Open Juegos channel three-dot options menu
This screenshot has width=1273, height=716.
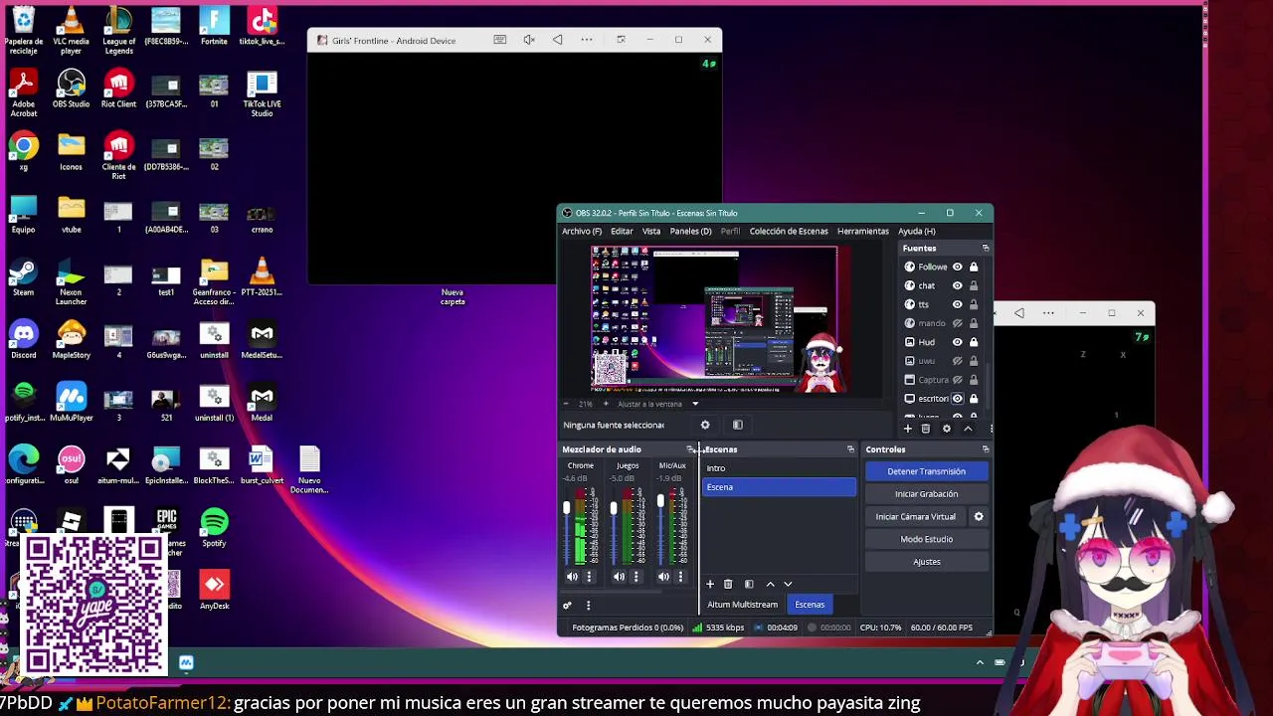pos(636,577)
